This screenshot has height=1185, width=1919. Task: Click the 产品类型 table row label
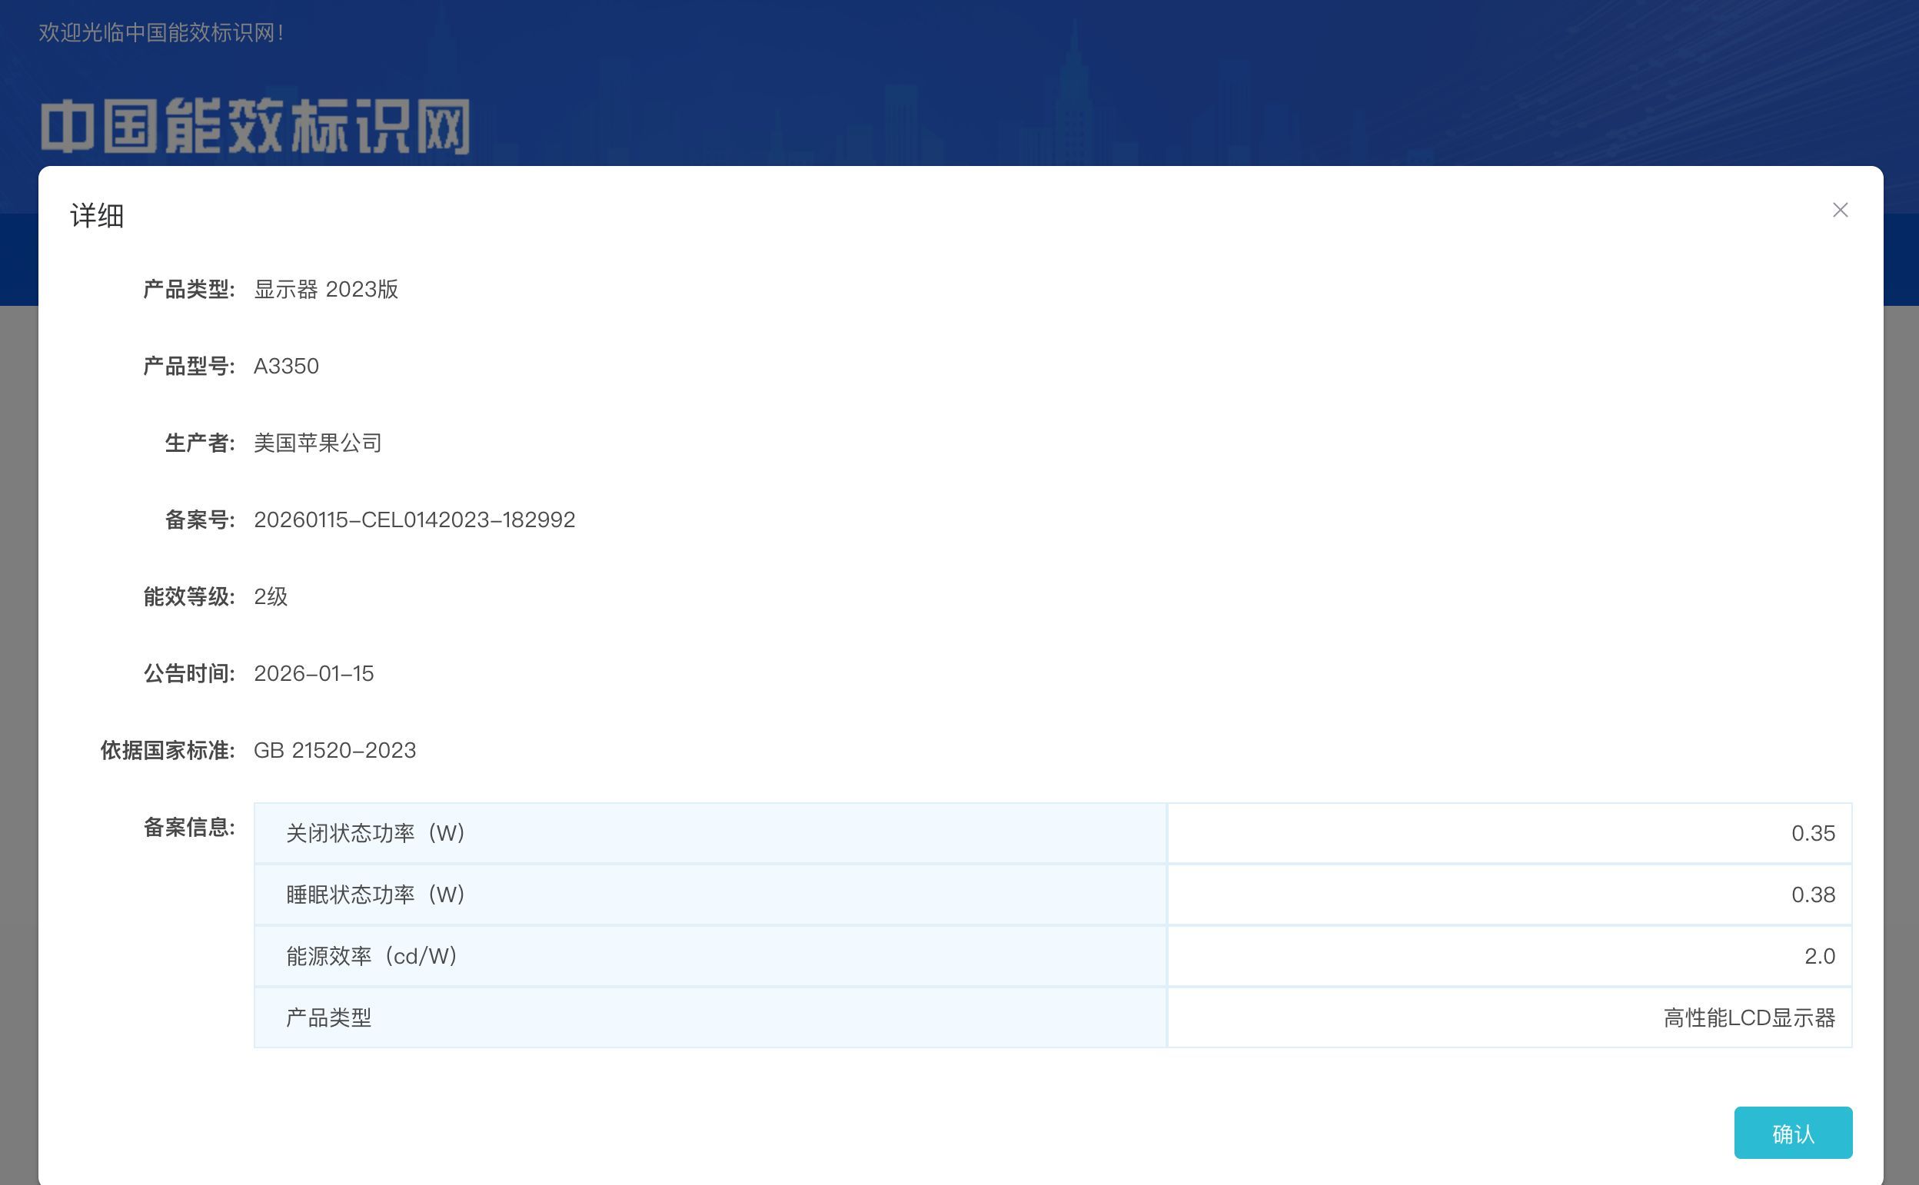[x=328, y=1017]
